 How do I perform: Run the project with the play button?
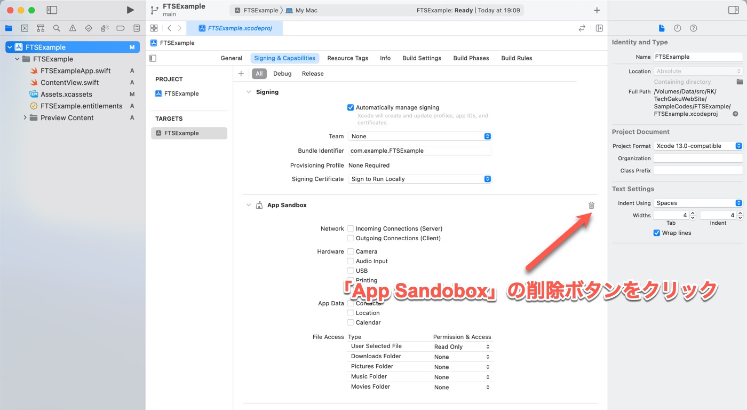pos(130,10)
